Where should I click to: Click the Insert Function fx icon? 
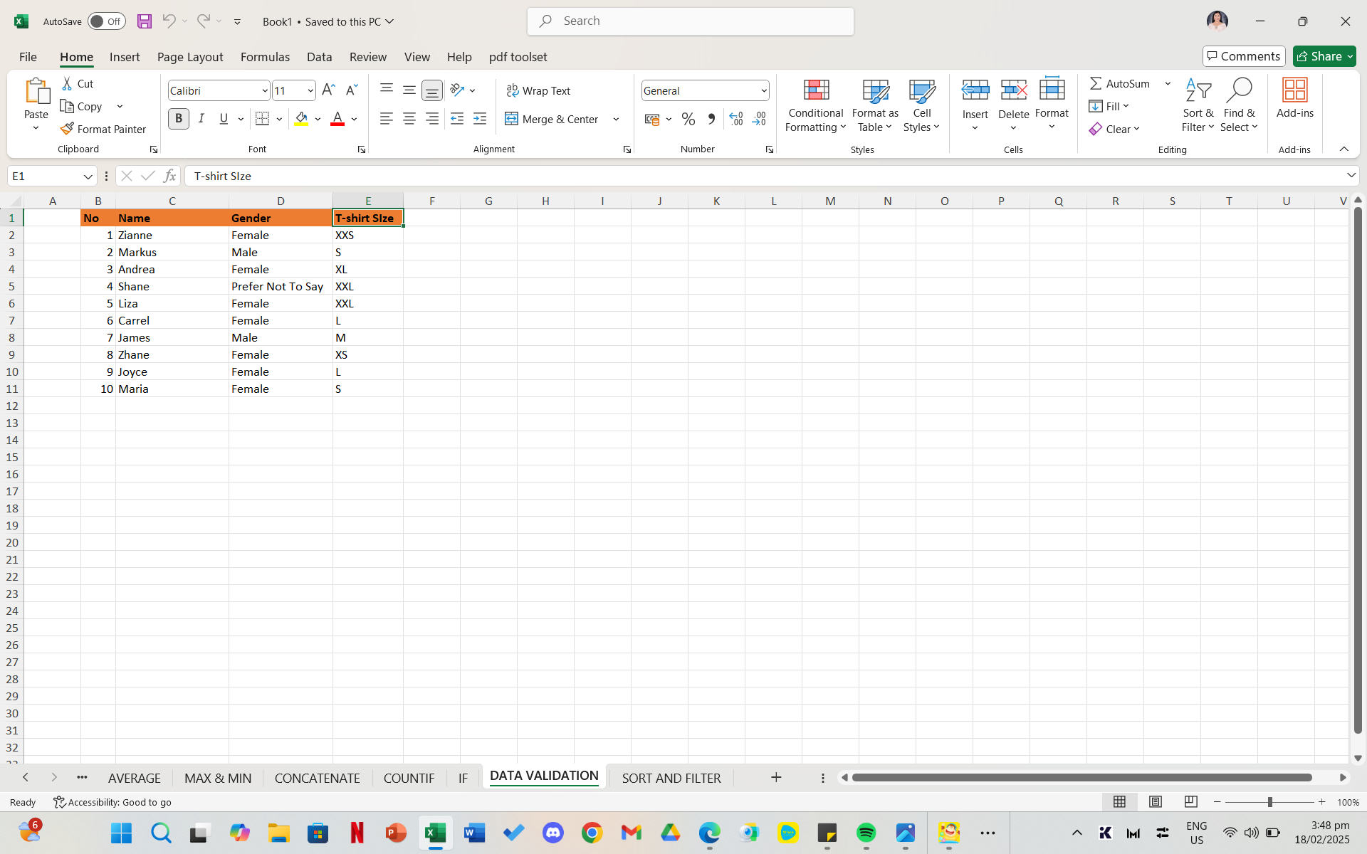[x=169, y=176]
